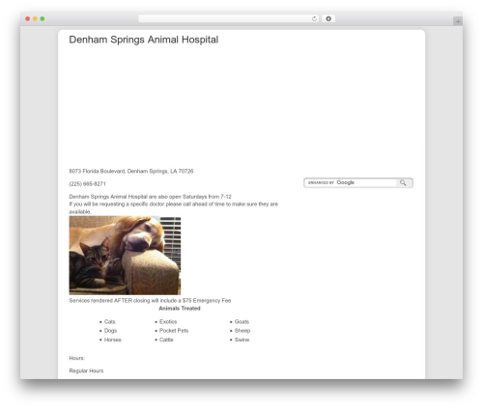The image size is (483, 408).
Task: Click the download icon button beside address bar
Action: (x=328, y=19)
